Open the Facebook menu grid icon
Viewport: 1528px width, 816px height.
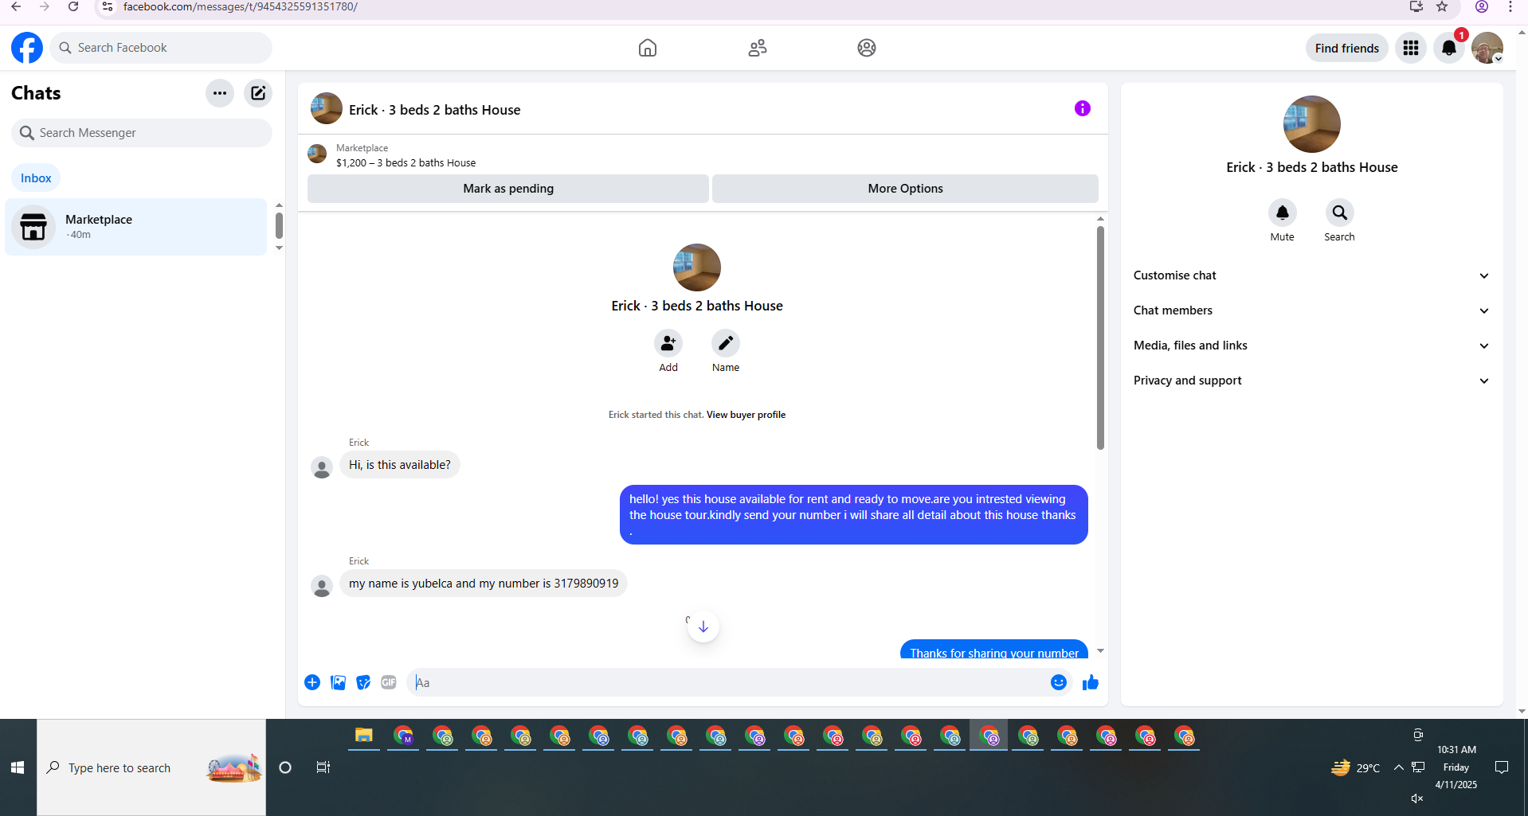click(x=1411, y=48)
